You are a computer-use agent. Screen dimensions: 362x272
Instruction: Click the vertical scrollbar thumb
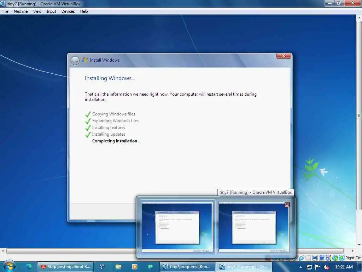[x=359, y=115]
